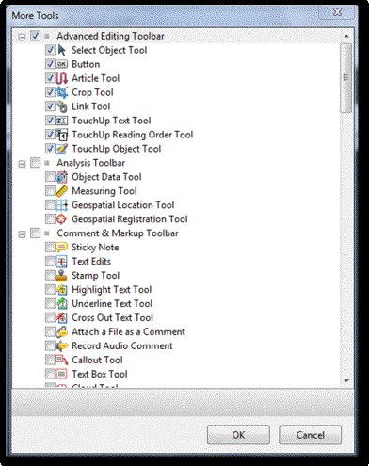Click the Button tool OK icon
The image size is (369, 466).
point(61,64)
